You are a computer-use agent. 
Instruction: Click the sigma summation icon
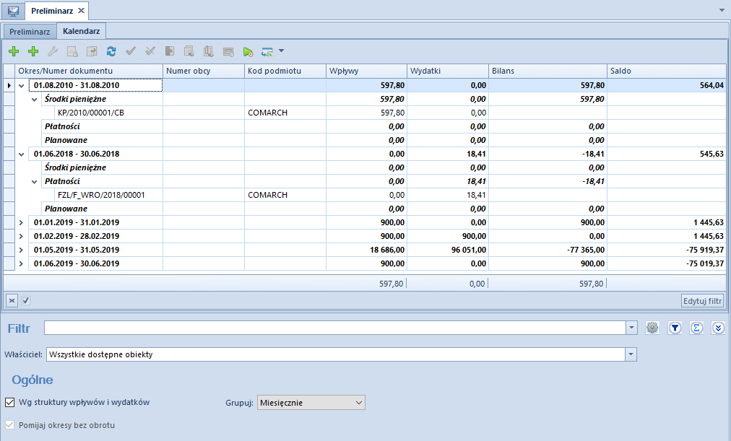(x=696, y=328)
